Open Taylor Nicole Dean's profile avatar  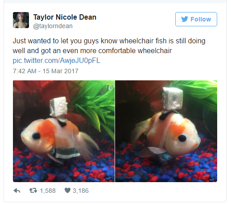[21, 20]
